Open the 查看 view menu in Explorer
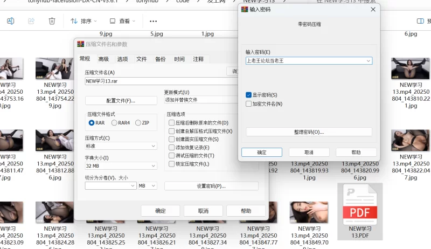The image size is (431, 249). 122,21
